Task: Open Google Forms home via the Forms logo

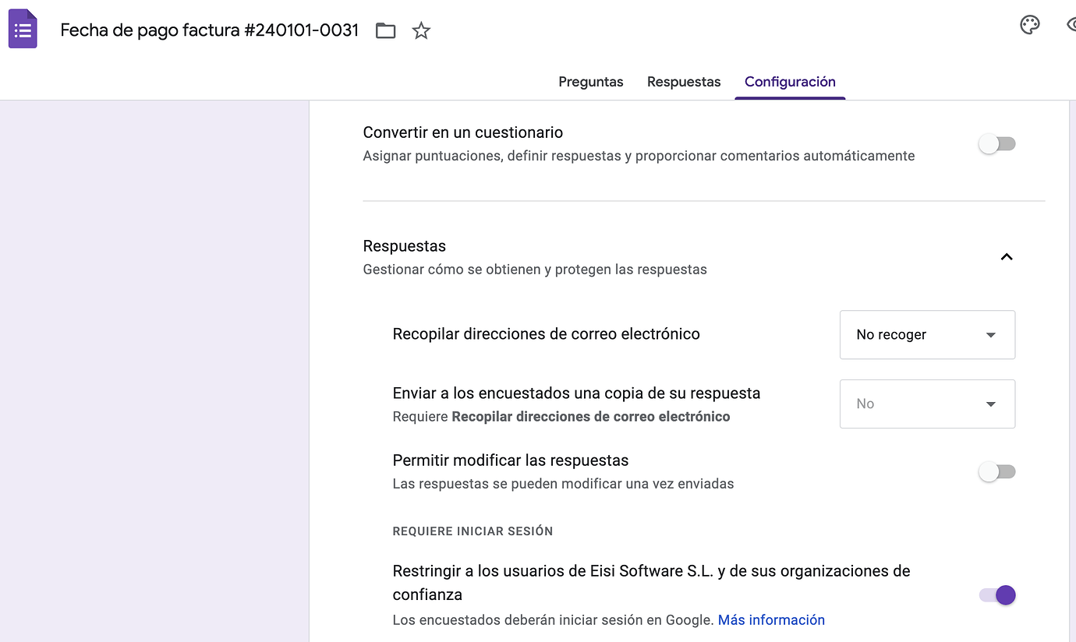Action: [x=23, y=28]
